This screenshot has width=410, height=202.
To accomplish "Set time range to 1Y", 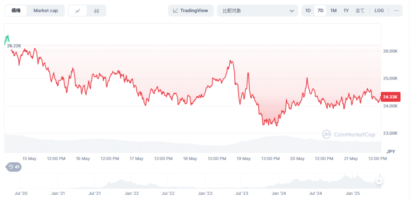I will pos(346,11).
